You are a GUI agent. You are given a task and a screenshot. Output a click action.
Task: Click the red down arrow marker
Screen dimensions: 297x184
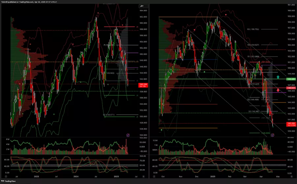(278, 90)
